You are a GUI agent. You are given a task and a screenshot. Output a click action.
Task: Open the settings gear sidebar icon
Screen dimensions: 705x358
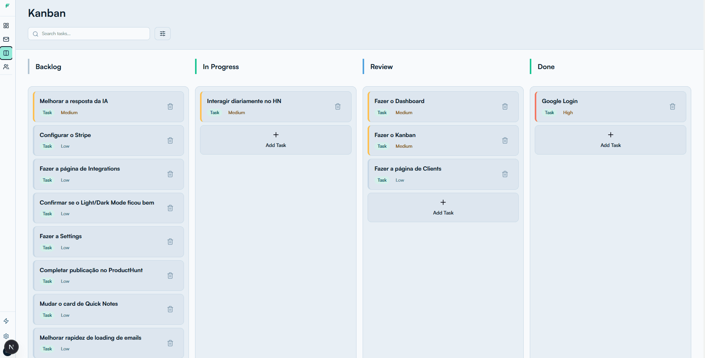click(x=6, y=336)
